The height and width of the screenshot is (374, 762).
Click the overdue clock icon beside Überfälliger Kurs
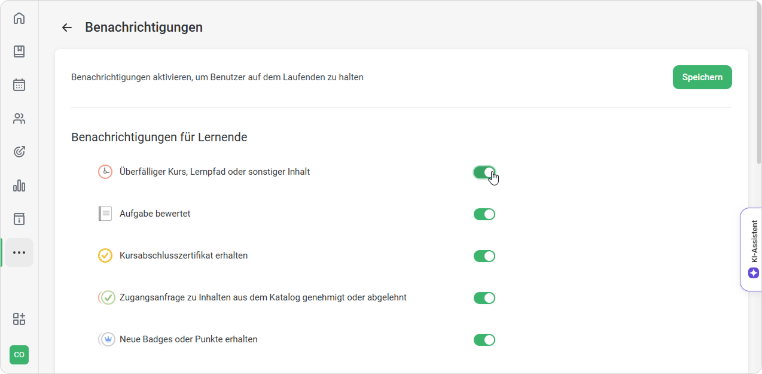click(105, 172)
